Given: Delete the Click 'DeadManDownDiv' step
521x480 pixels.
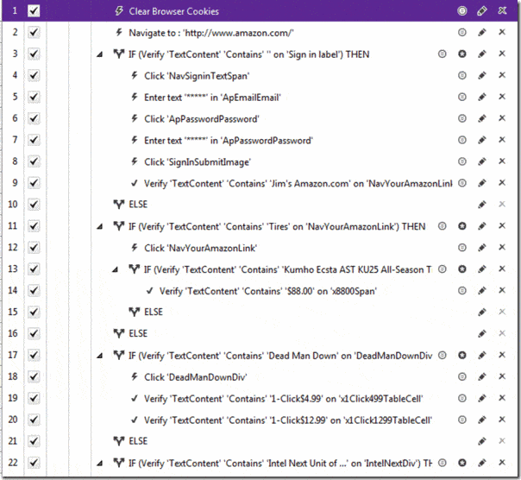Looking at the screenshot, I should (500, 376).
